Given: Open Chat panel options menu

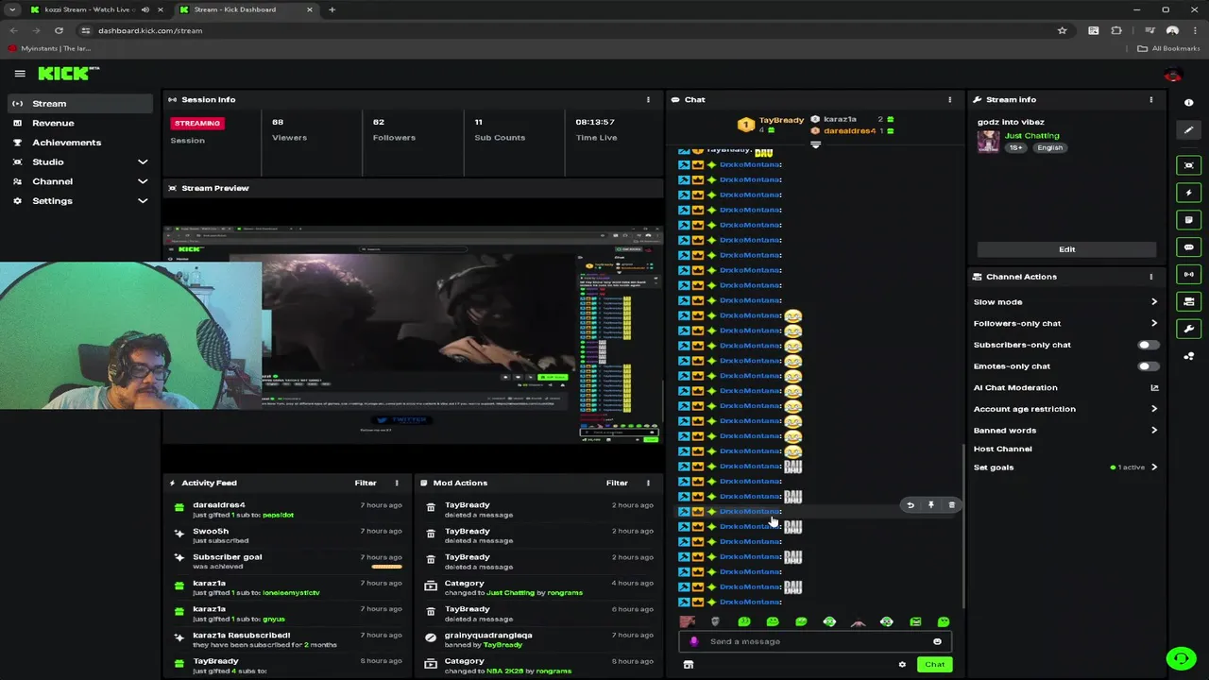Looking at the screenshot, I should coord(950,100).
